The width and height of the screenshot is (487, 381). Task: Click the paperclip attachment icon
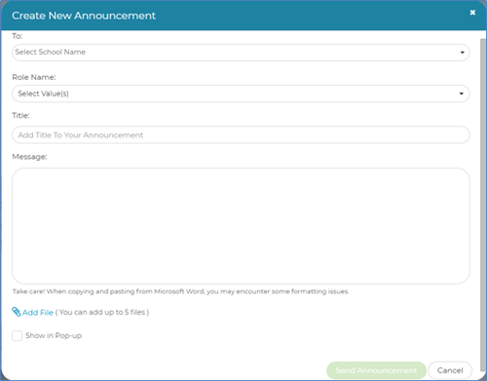17,312
